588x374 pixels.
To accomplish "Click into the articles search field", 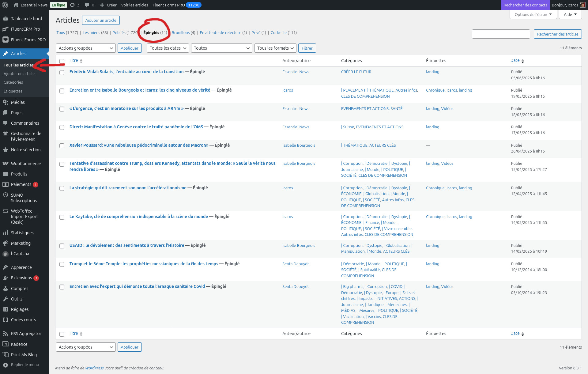I will [x=501, y=34].
